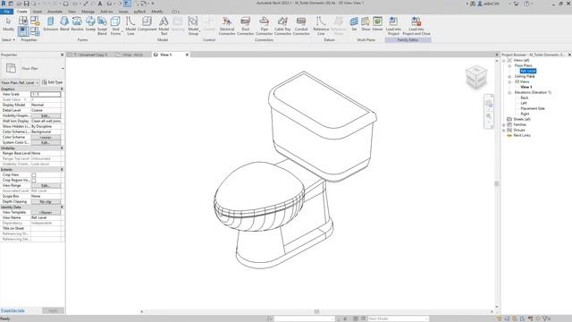
Task: Select the Right elevation in browser
Action: tap(525, 114)
